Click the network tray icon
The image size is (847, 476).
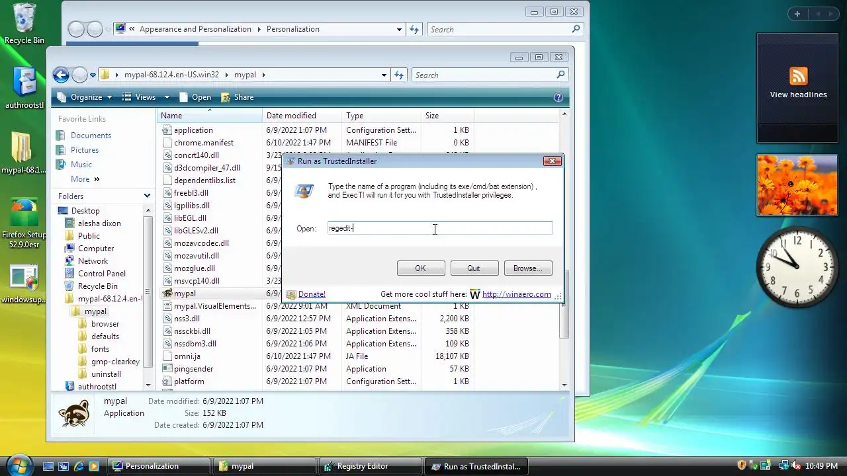tap(783, 466)
